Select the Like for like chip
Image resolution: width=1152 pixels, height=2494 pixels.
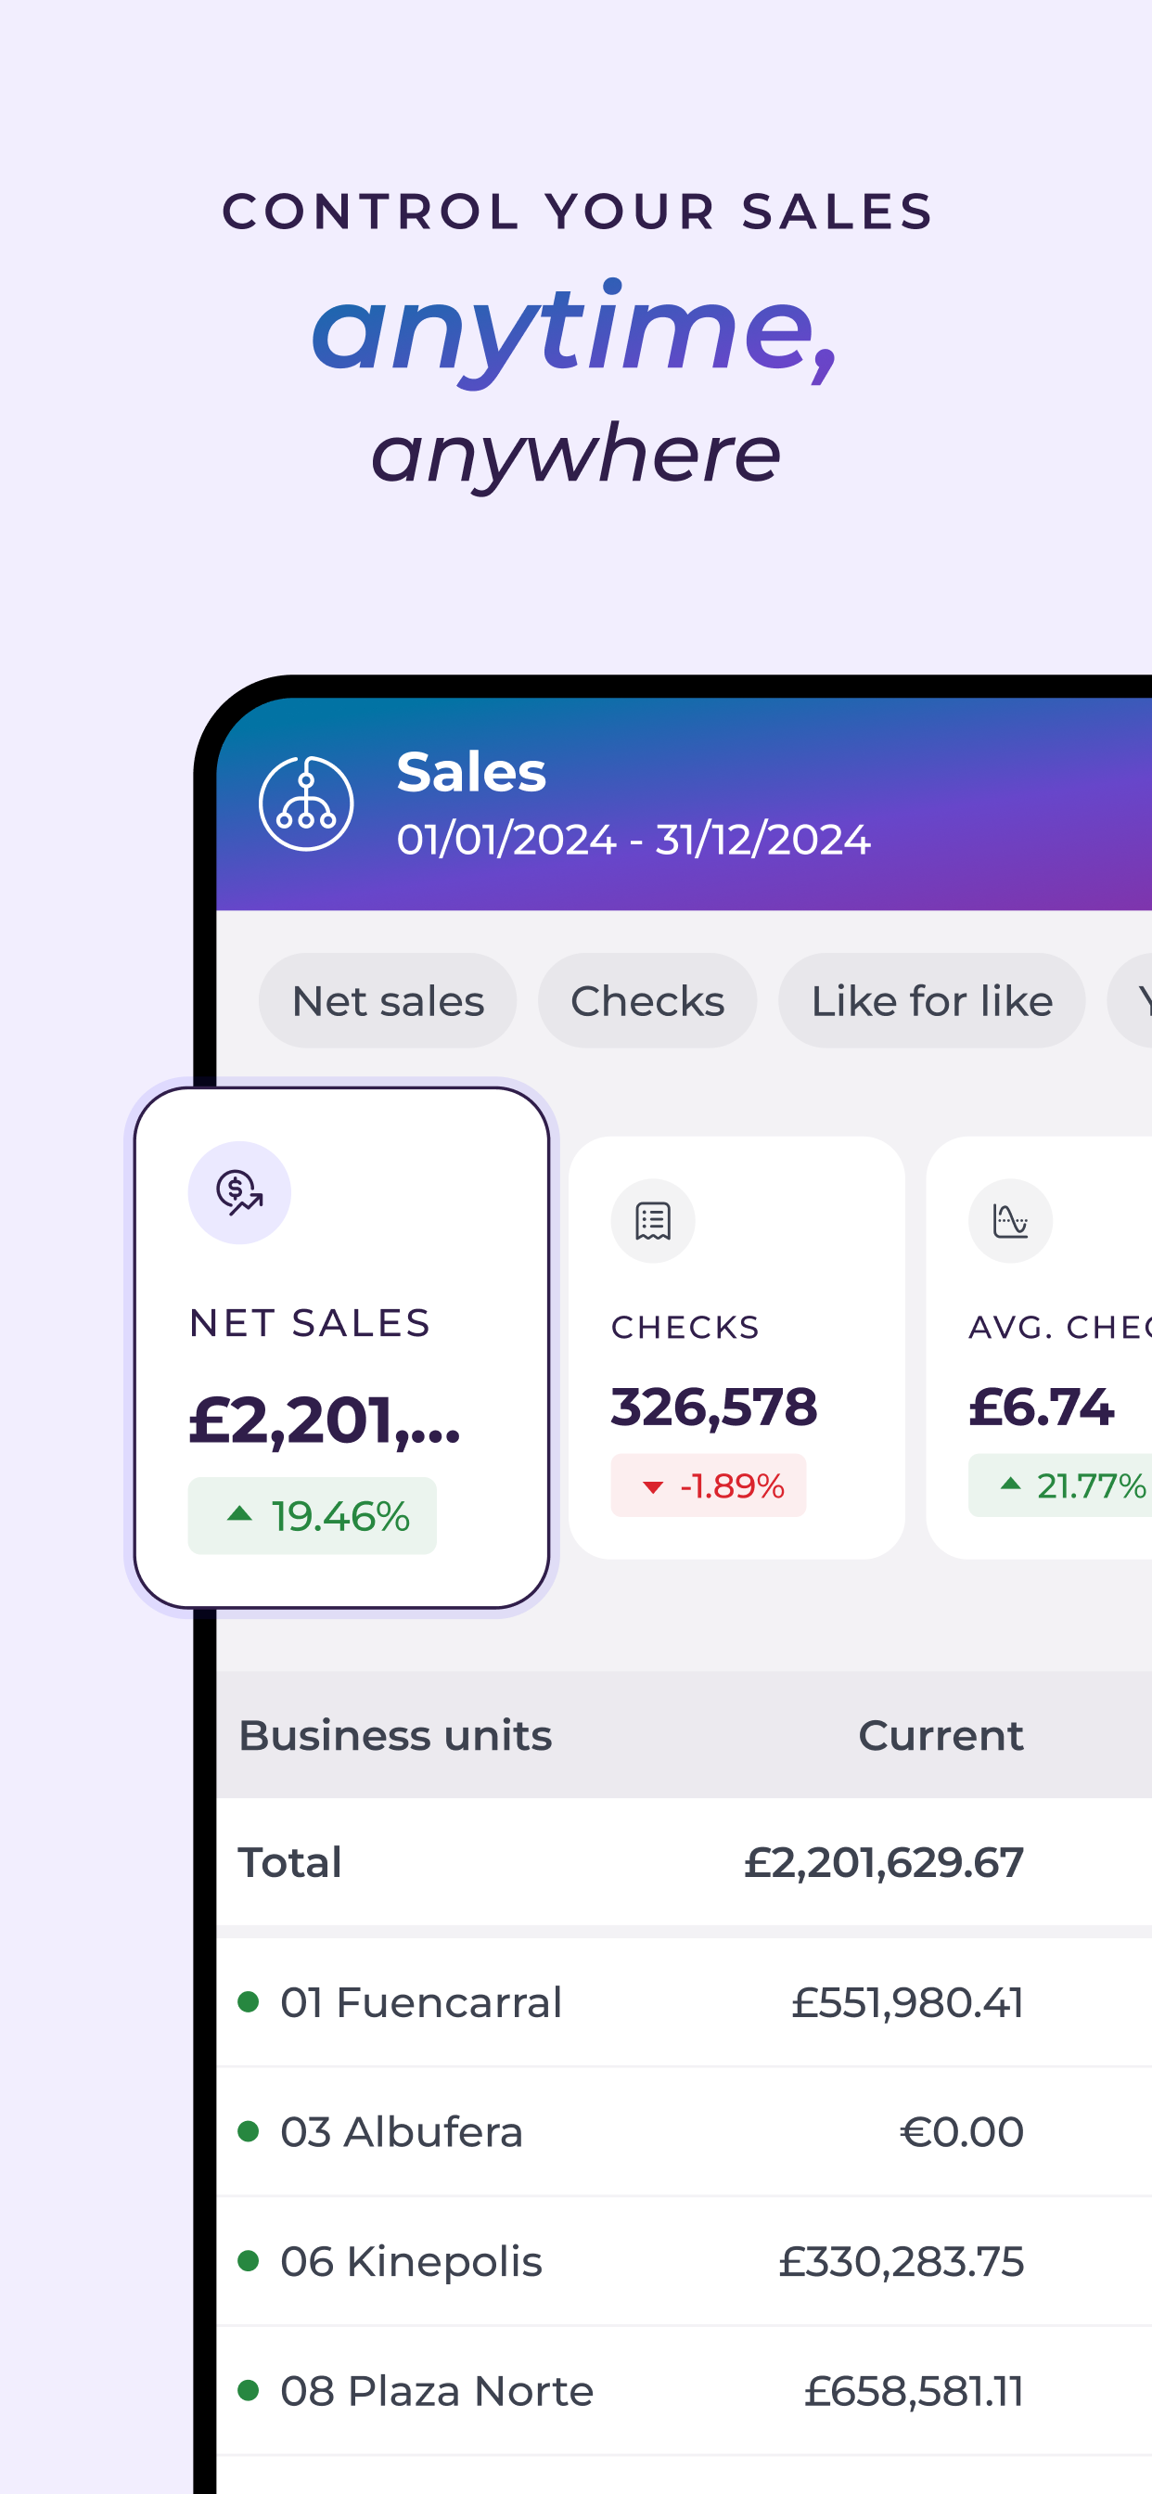click(x=931, y=1000)
